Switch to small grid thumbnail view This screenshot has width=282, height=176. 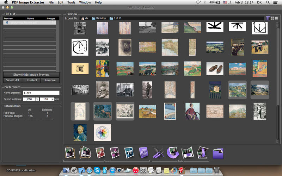268,18
